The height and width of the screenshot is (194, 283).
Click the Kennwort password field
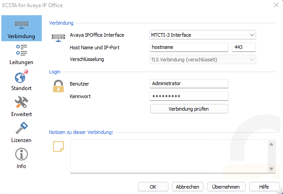coord(189,96)
